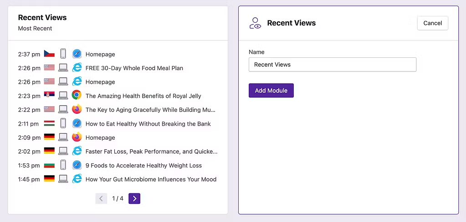
Task: Cancel adding the Recent Views module
Action: (432, 23)
